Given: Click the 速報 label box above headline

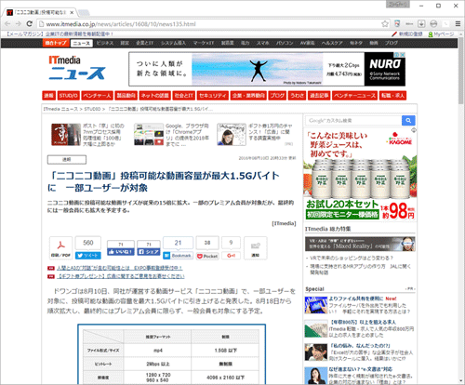Looking at the screenshot, I should point(67,160).
